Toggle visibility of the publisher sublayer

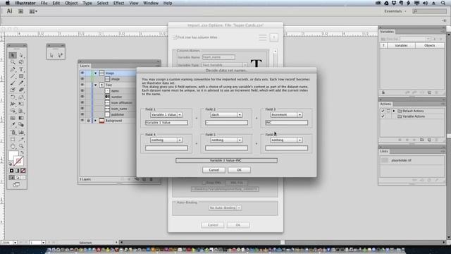82,114
